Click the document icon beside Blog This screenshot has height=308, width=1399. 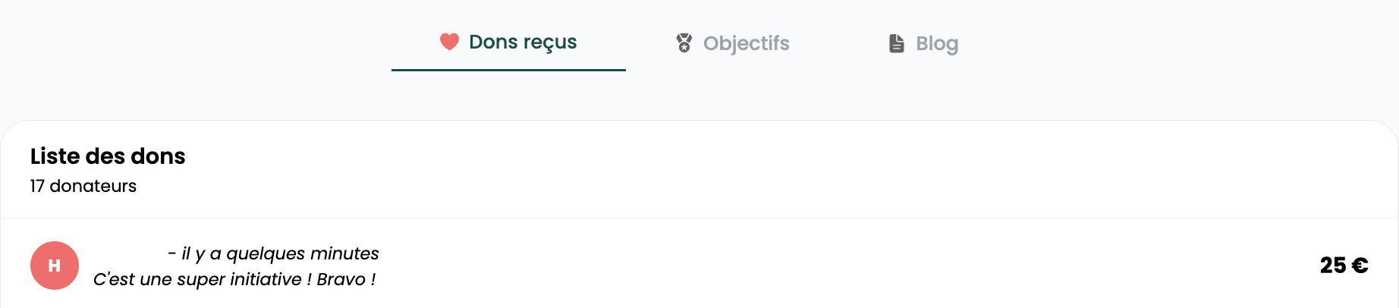897,43
